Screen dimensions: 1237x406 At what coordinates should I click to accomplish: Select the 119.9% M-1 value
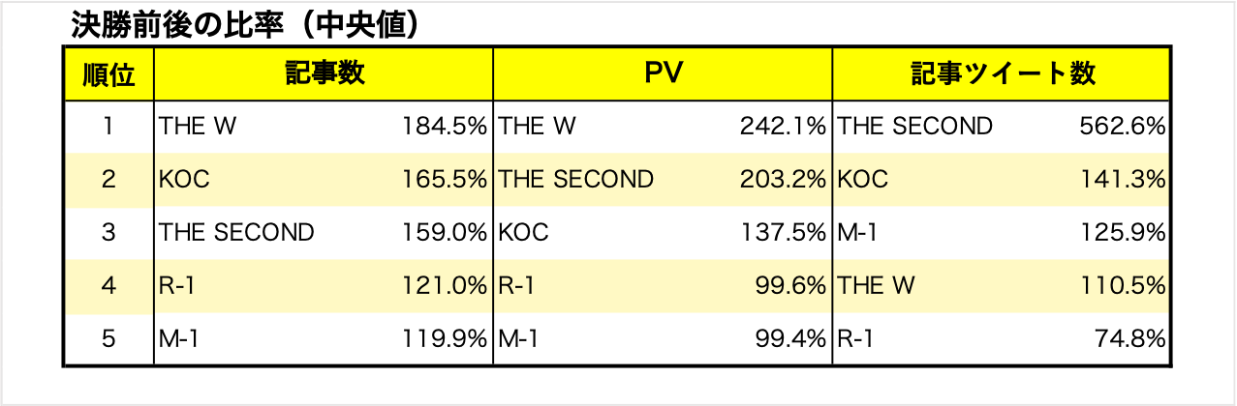click(x=444, y=339)
